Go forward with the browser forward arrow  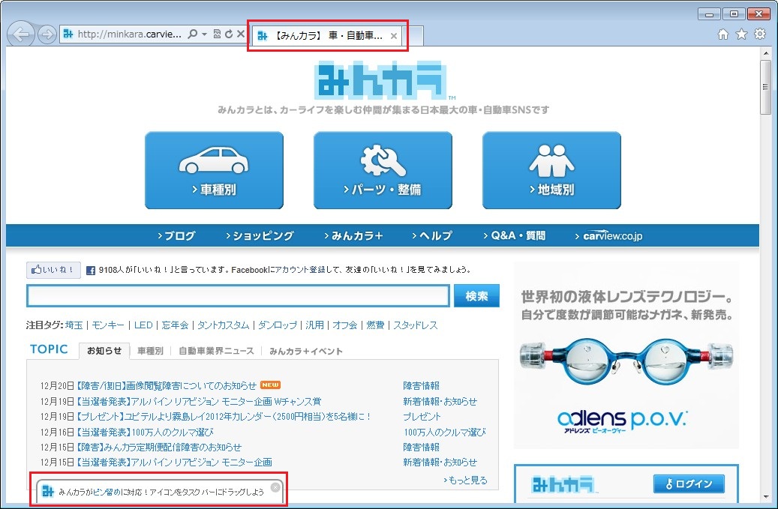pyautogui.click(x=47, y=34)
